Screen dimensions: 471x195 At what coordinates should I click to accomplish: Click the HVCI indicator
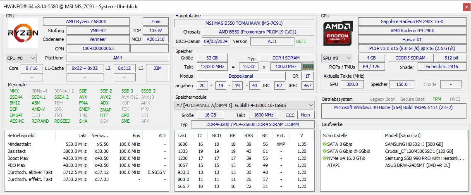(455, 99)
